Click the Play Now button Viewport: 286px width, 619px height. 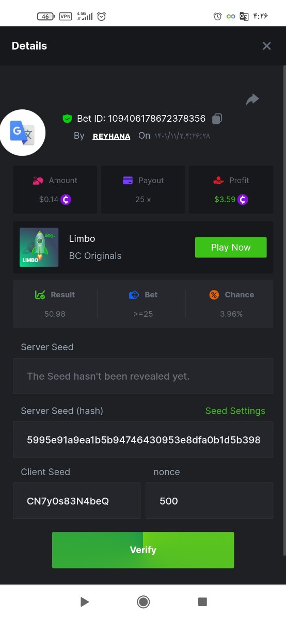tap(231, 247)
